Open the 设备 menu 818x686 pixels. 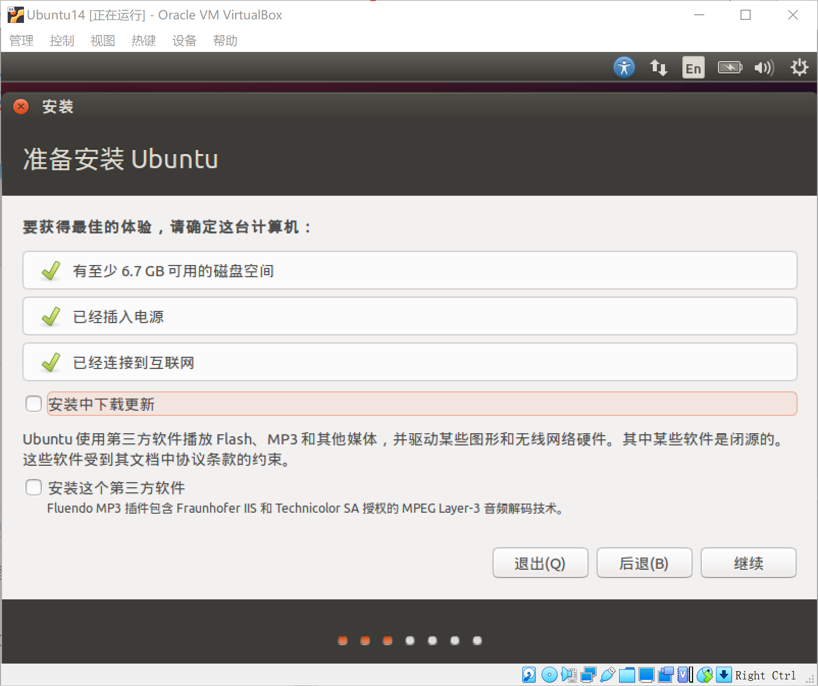(185, 41)
